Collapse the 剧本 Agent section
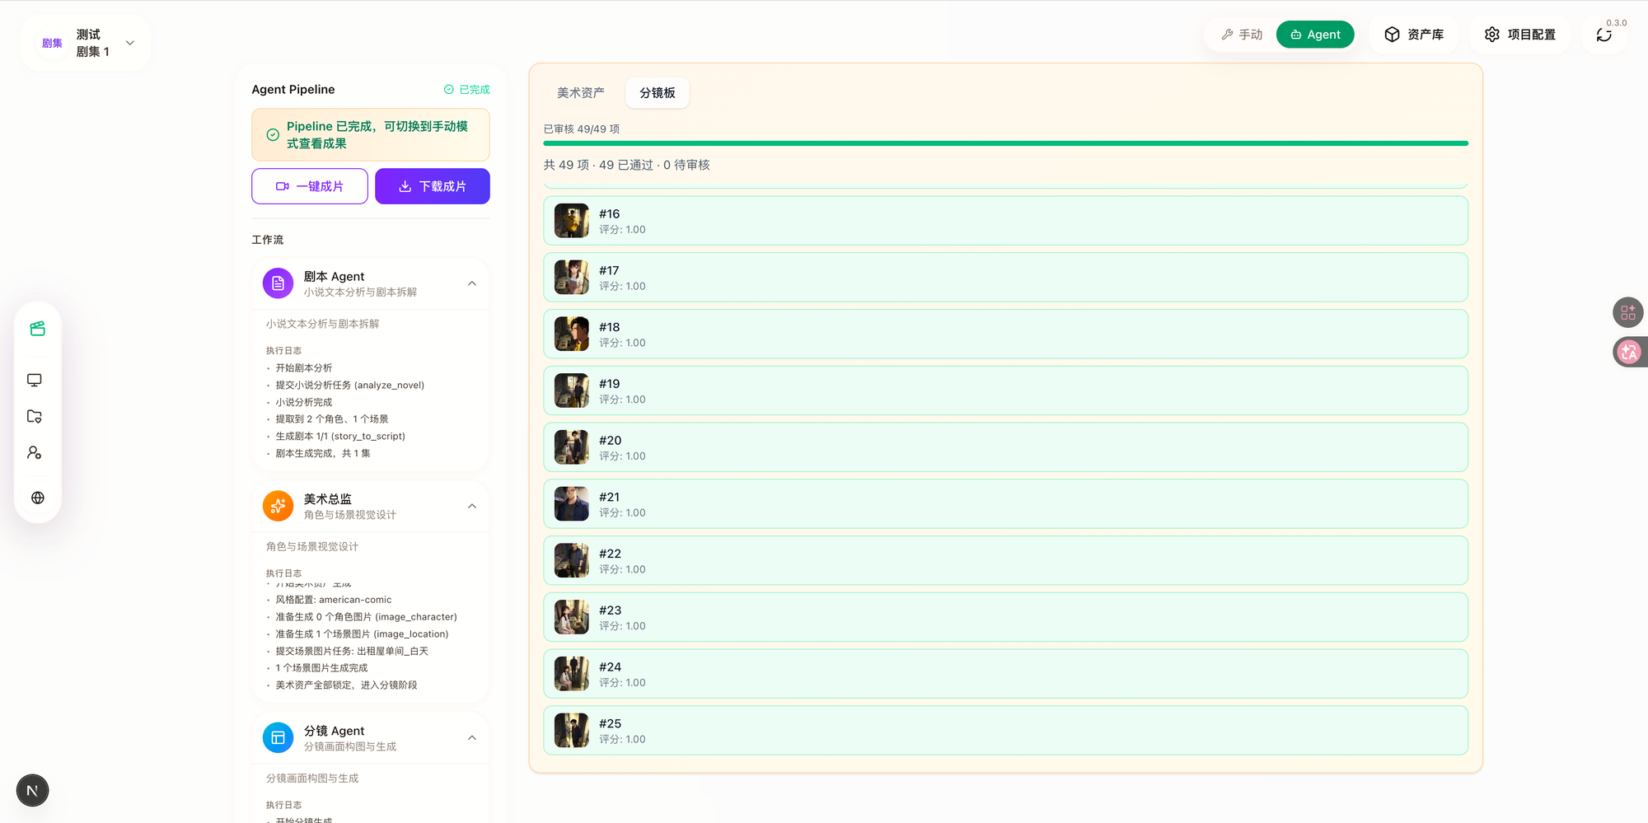The image size is (1648, 823). point(472,283)
